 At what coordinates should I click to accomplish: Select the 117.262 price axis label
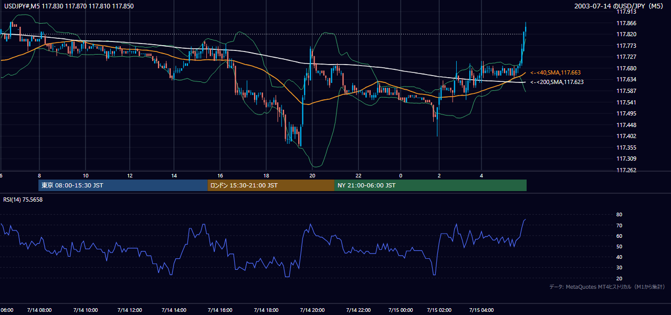pyautogui.click(x=626, y=170)
